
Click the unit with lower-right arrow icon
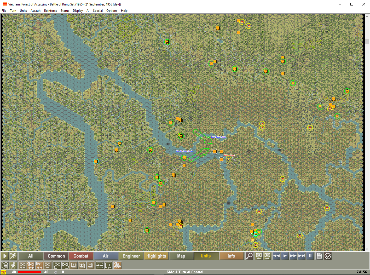click(x=65, y=265)
